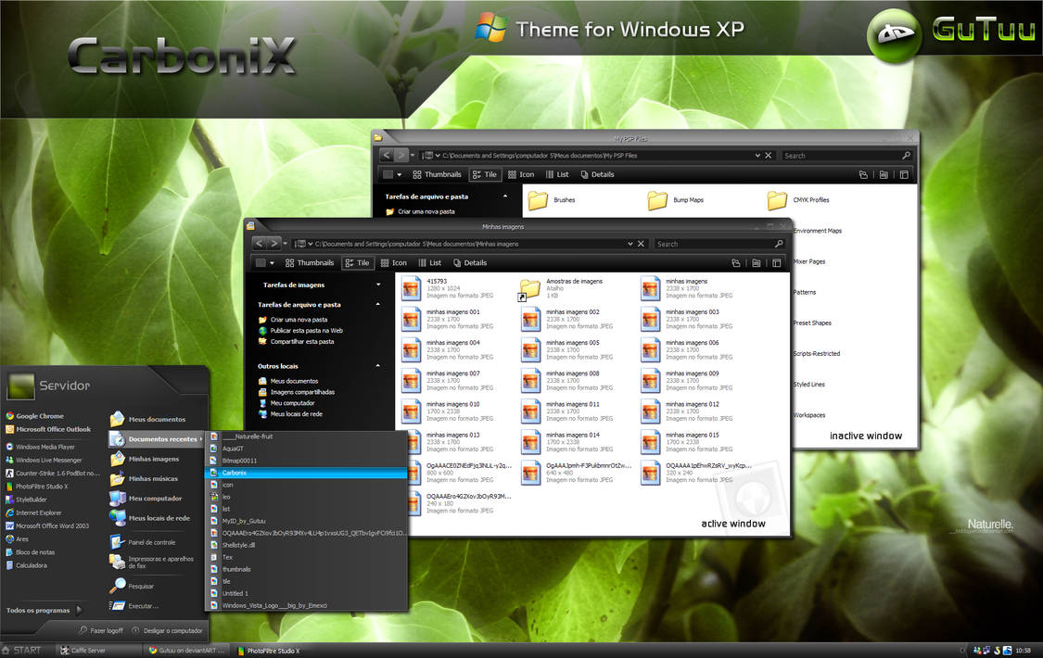Open Internet Explorer from Start menu
The width and height of the screenshot is (1043, 658).
34,513
